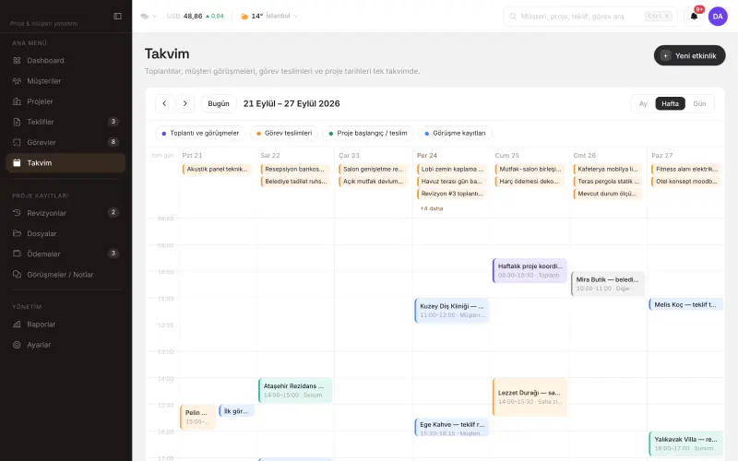
Task: Open Yalıkavak Villa event
Action: tap(685, 443)
